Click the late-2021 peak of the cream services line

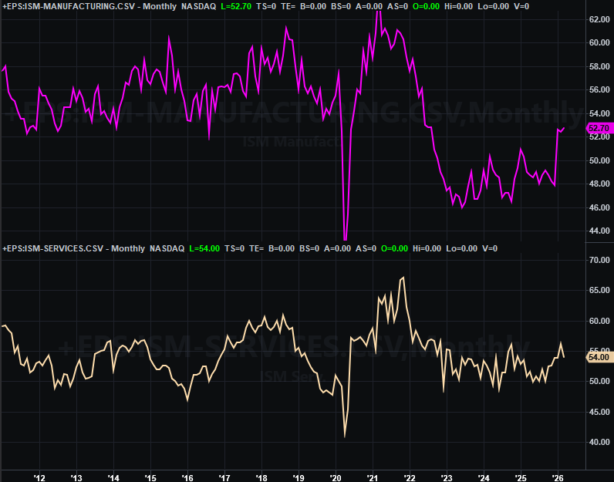pyautogui.click(x=403, y=278)
